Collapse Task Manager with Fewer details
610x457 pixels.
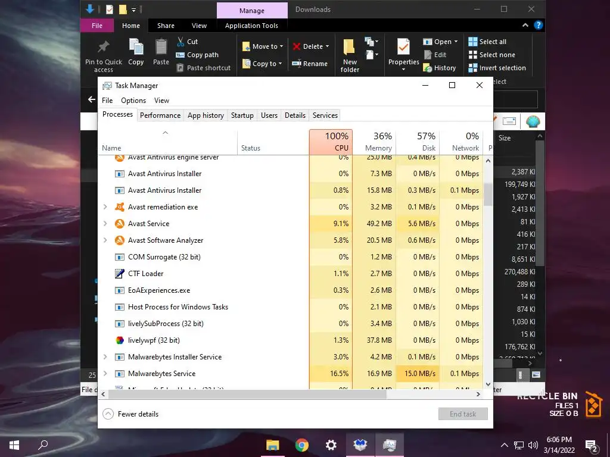[130, 414]
